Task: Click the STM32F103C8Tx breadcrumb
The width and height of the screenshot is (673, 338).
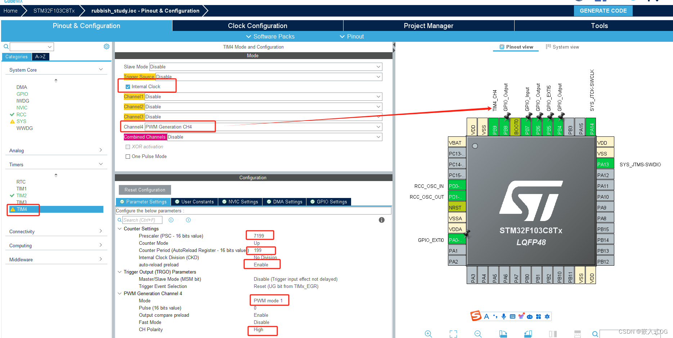Action: (54, 11)
